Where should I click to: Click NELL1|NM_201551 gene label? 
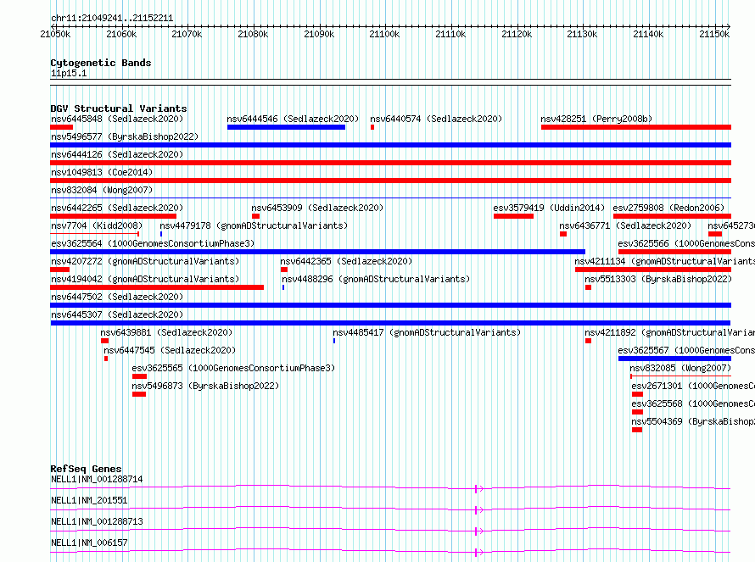coord(89,500)
